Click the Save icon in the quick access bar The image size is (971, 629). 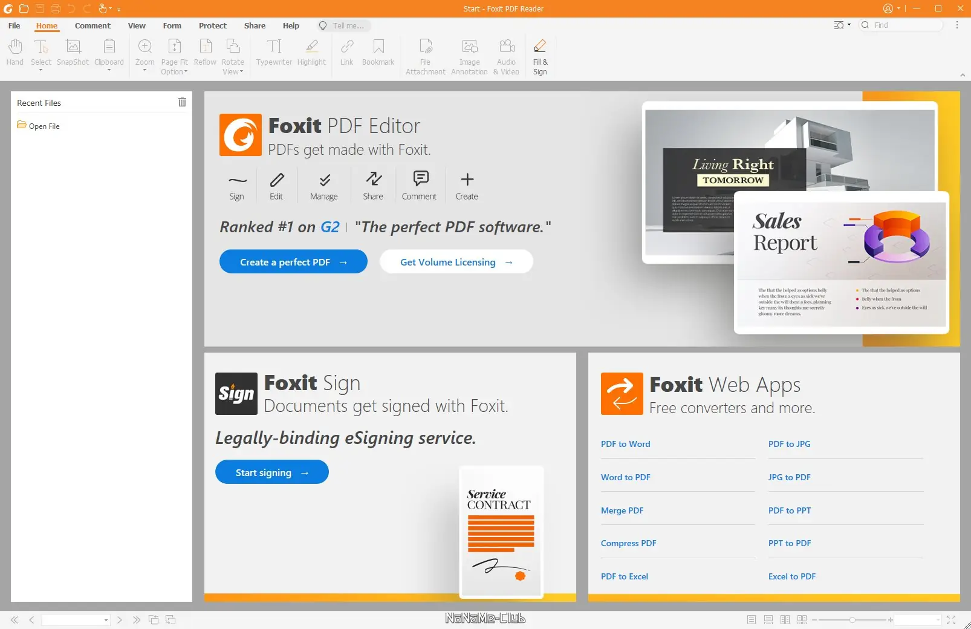pyautogui.click(x=40, y=8)
